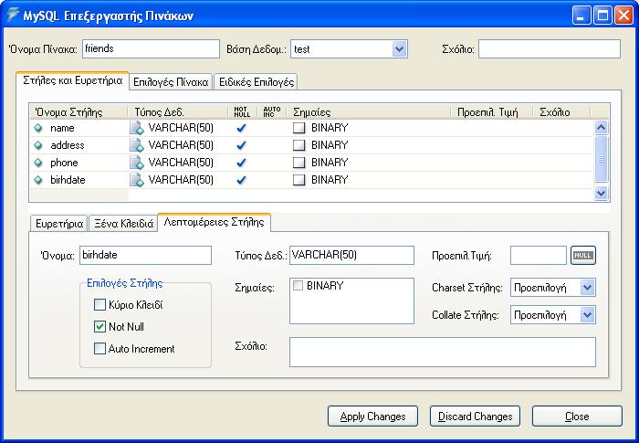Click the NULL default value button

tap(582, 256)
